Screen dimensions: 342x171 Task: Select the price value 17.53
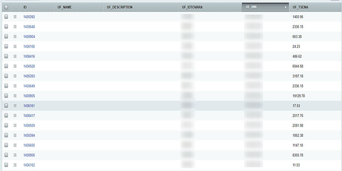[296, 106]
